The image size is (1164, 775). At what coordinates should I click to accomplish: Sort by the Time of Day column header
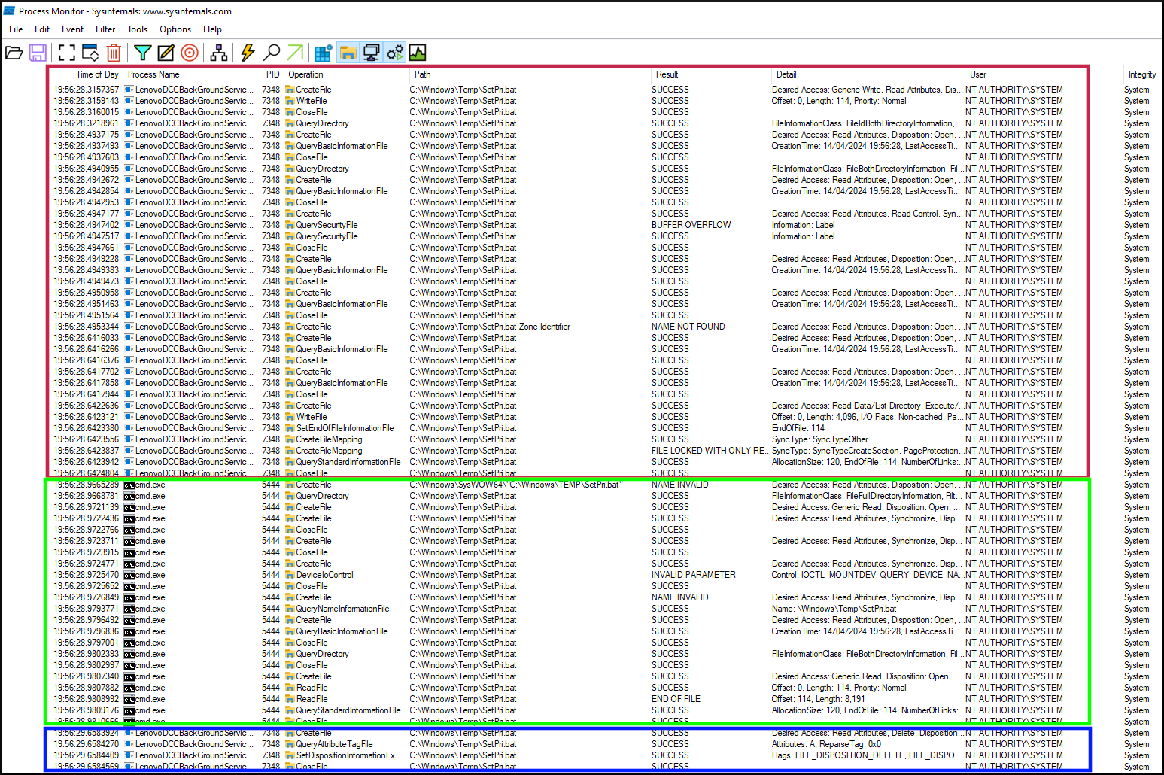coord(96,74)
